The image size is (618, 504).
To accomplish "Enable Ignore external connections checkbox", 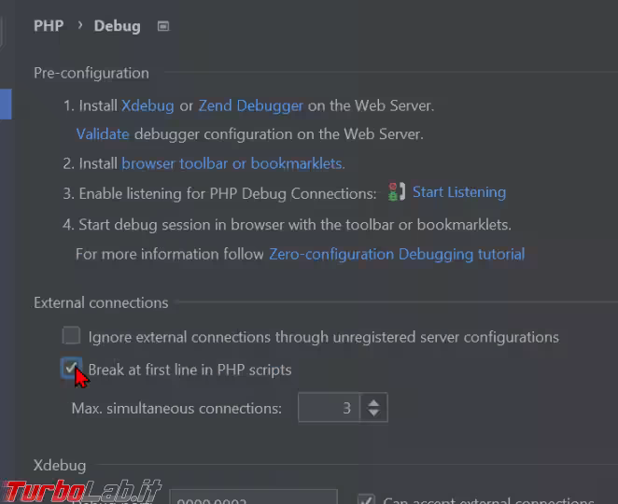I will pyautogui.click(x=71, y=335).
